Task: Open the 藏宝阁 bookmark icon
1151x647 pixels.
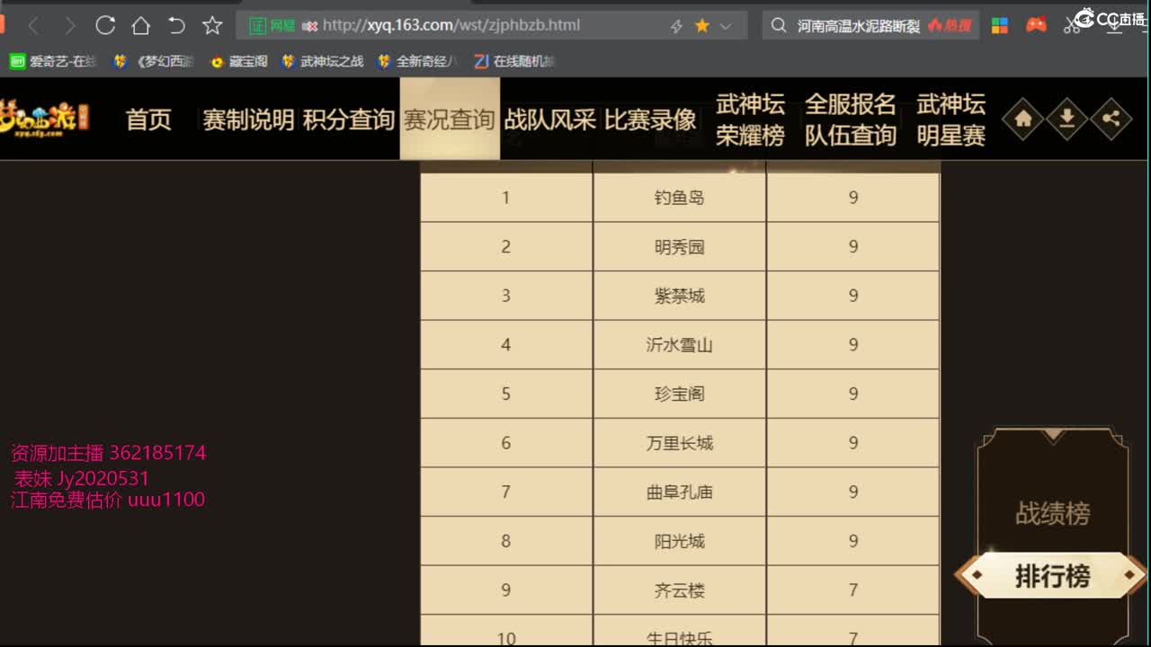Action: (219, 61)
